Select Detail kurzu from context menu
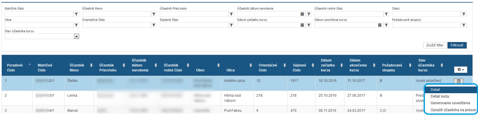The width and height of the screenshot is (478, 116). click(x=440, y=96)
